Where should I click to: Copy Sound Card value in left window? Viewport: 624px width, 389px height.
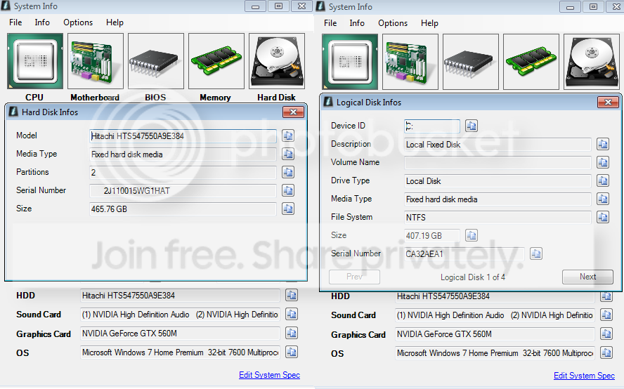click(x=292, y=315)
